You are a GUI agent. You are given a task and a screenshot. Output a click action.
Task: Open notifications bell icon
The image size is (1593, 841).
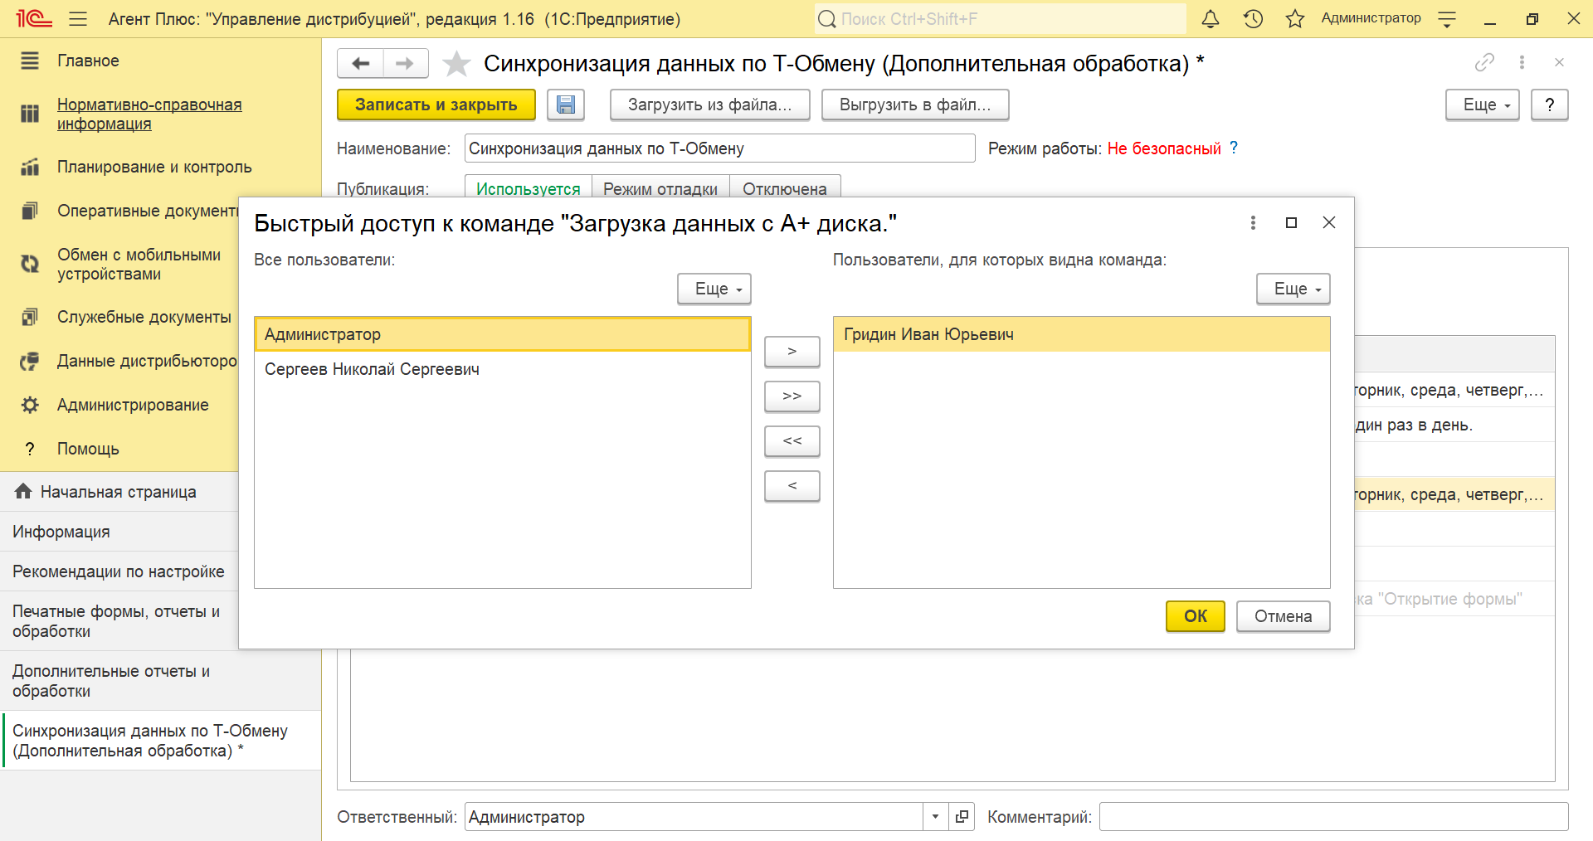(1211, 18)
